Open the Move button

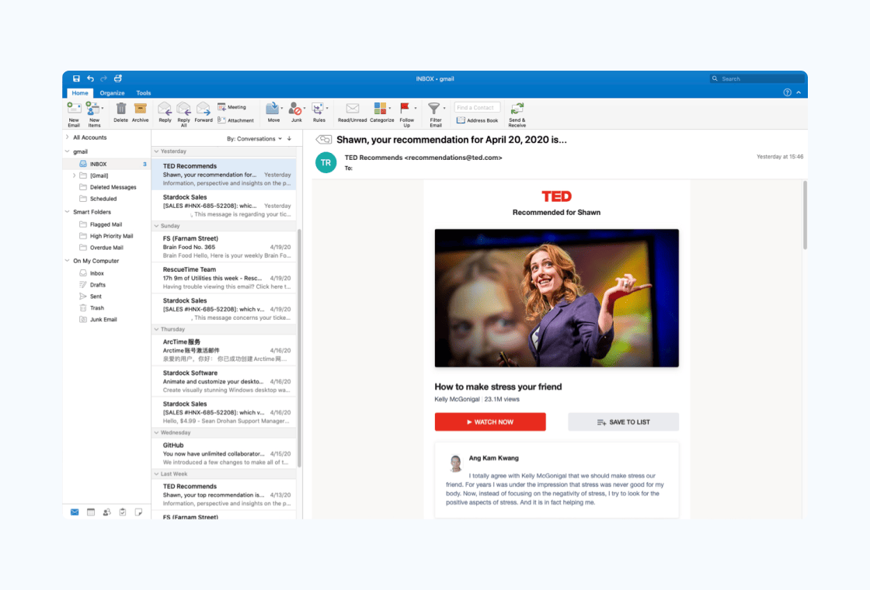[x=273, y=112]
